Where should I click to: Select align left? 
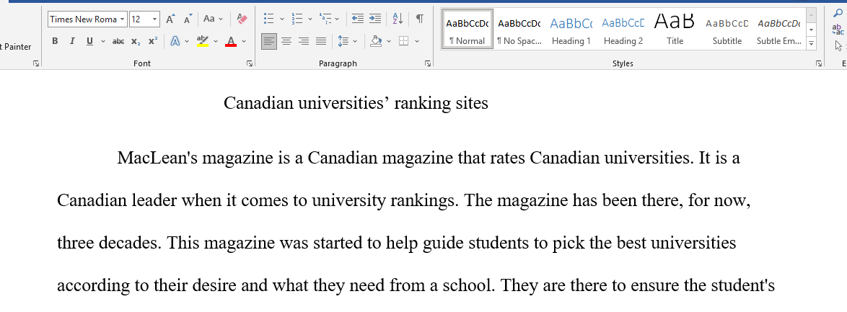(x=269, y=41)
